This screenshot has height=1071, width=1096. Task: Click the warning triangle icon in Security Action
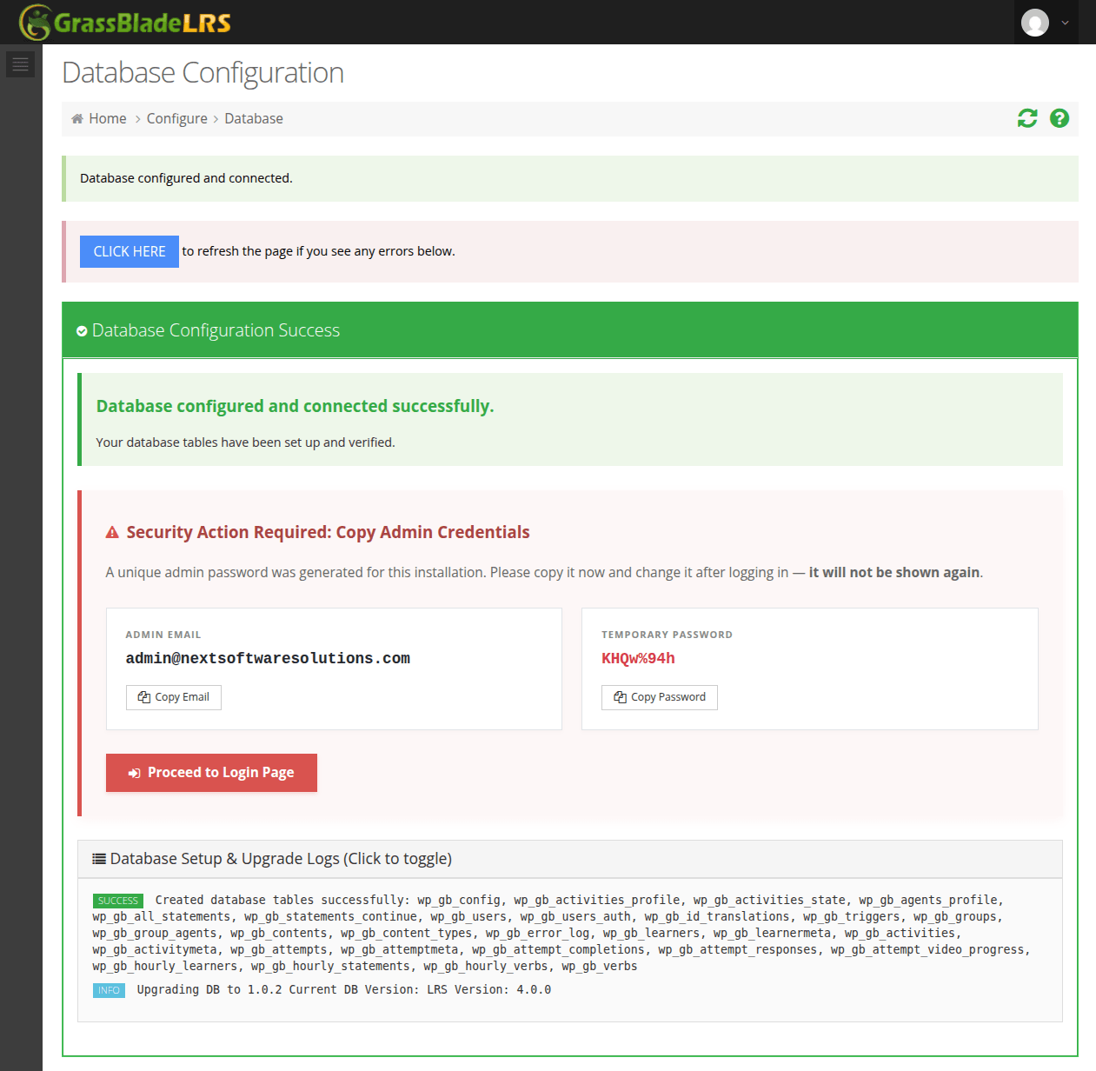[112, 533]
